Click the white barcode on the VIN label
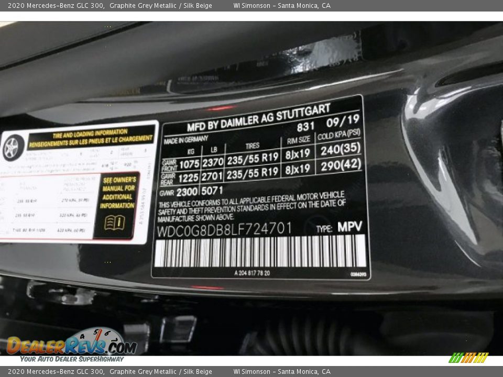Viewport: 503px width, 377px height. 260,251
